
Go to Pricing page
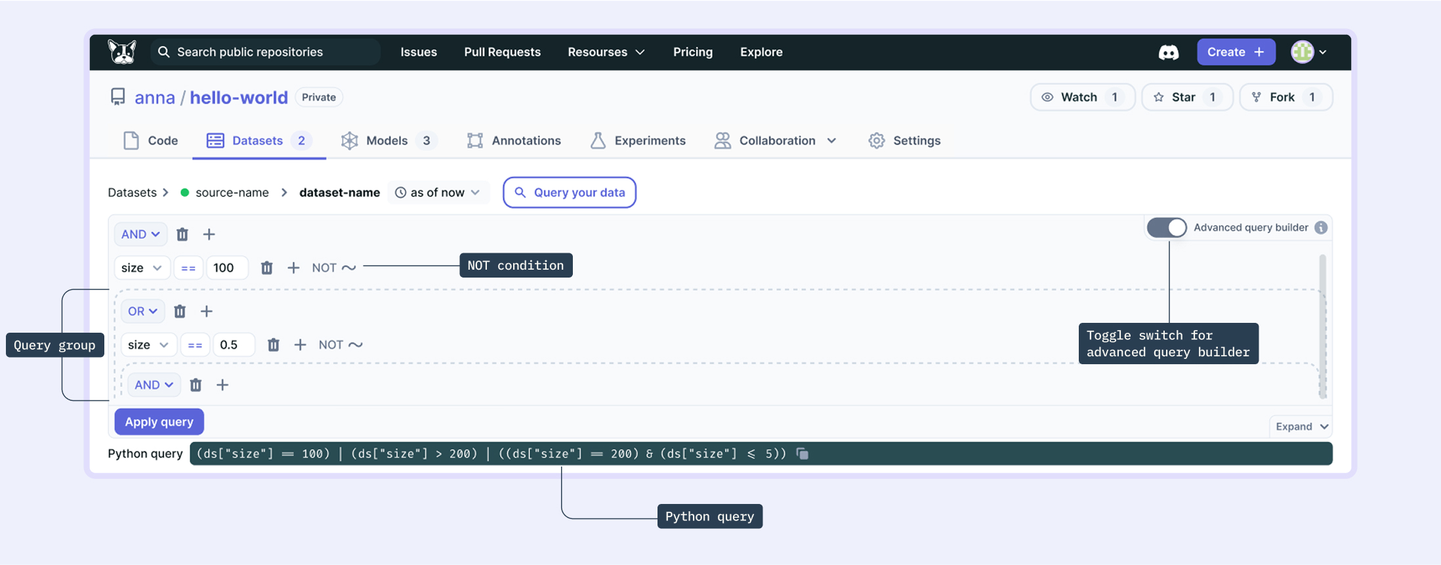(692, 52)
